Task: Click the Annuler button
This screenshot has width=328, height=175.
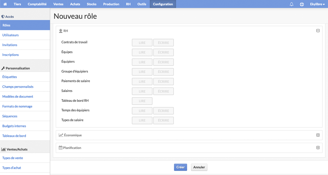Action: pos(199,167)
